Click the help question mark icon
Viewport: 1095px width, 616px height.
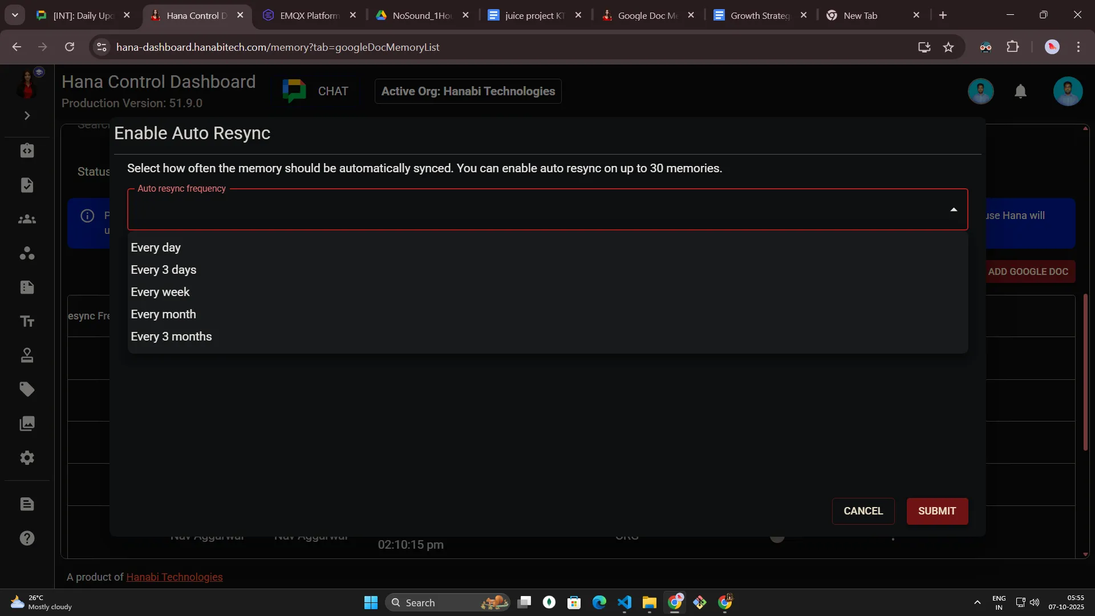(x=27, y=538)
